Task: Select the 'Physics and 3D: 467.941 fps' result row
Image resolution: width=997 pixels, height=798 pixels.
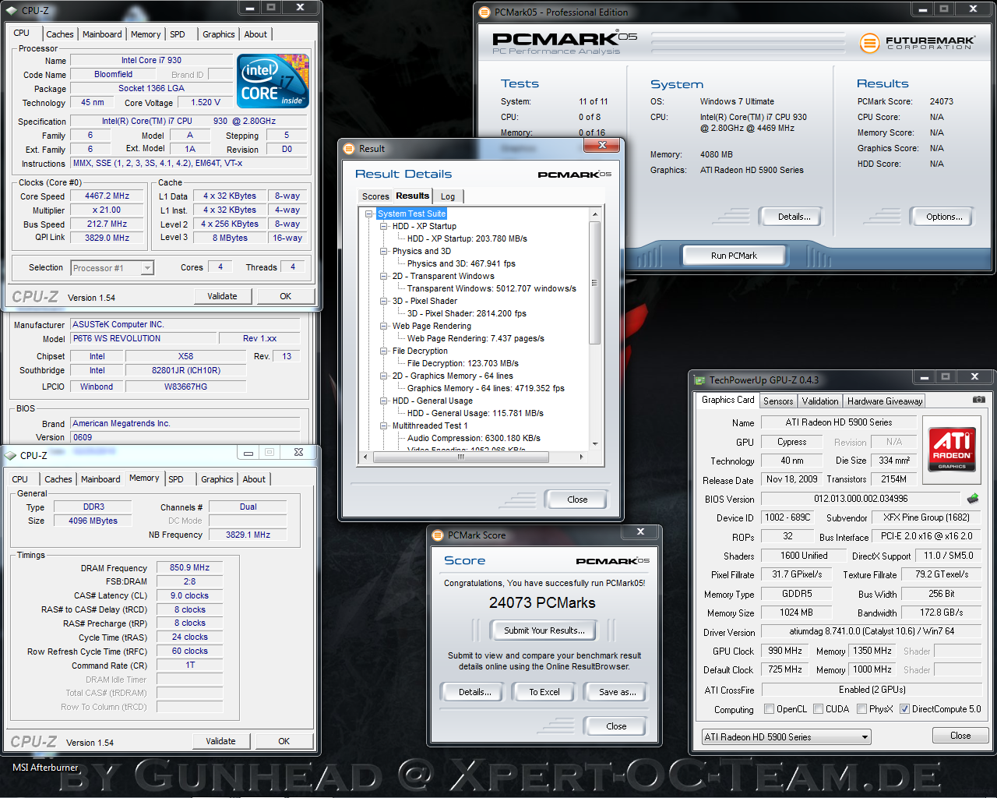Action: (461, 263)
